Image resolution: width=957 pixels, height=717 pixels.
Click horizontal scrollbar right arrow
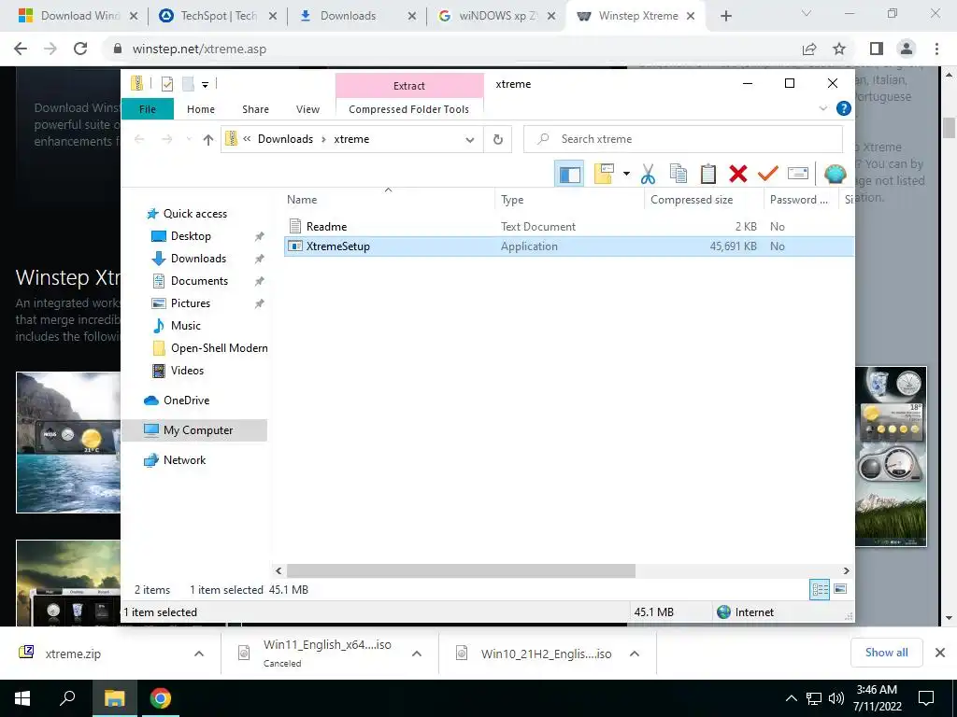pyautogui.click(x=846, y=571)
